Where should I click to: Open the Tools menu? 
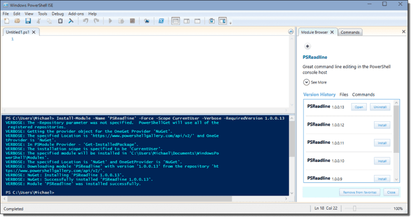click(42, 14)
